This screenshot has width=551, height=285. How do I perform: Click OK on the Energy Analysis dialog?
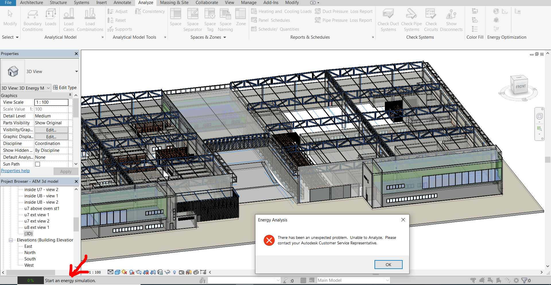click(388, 264)
